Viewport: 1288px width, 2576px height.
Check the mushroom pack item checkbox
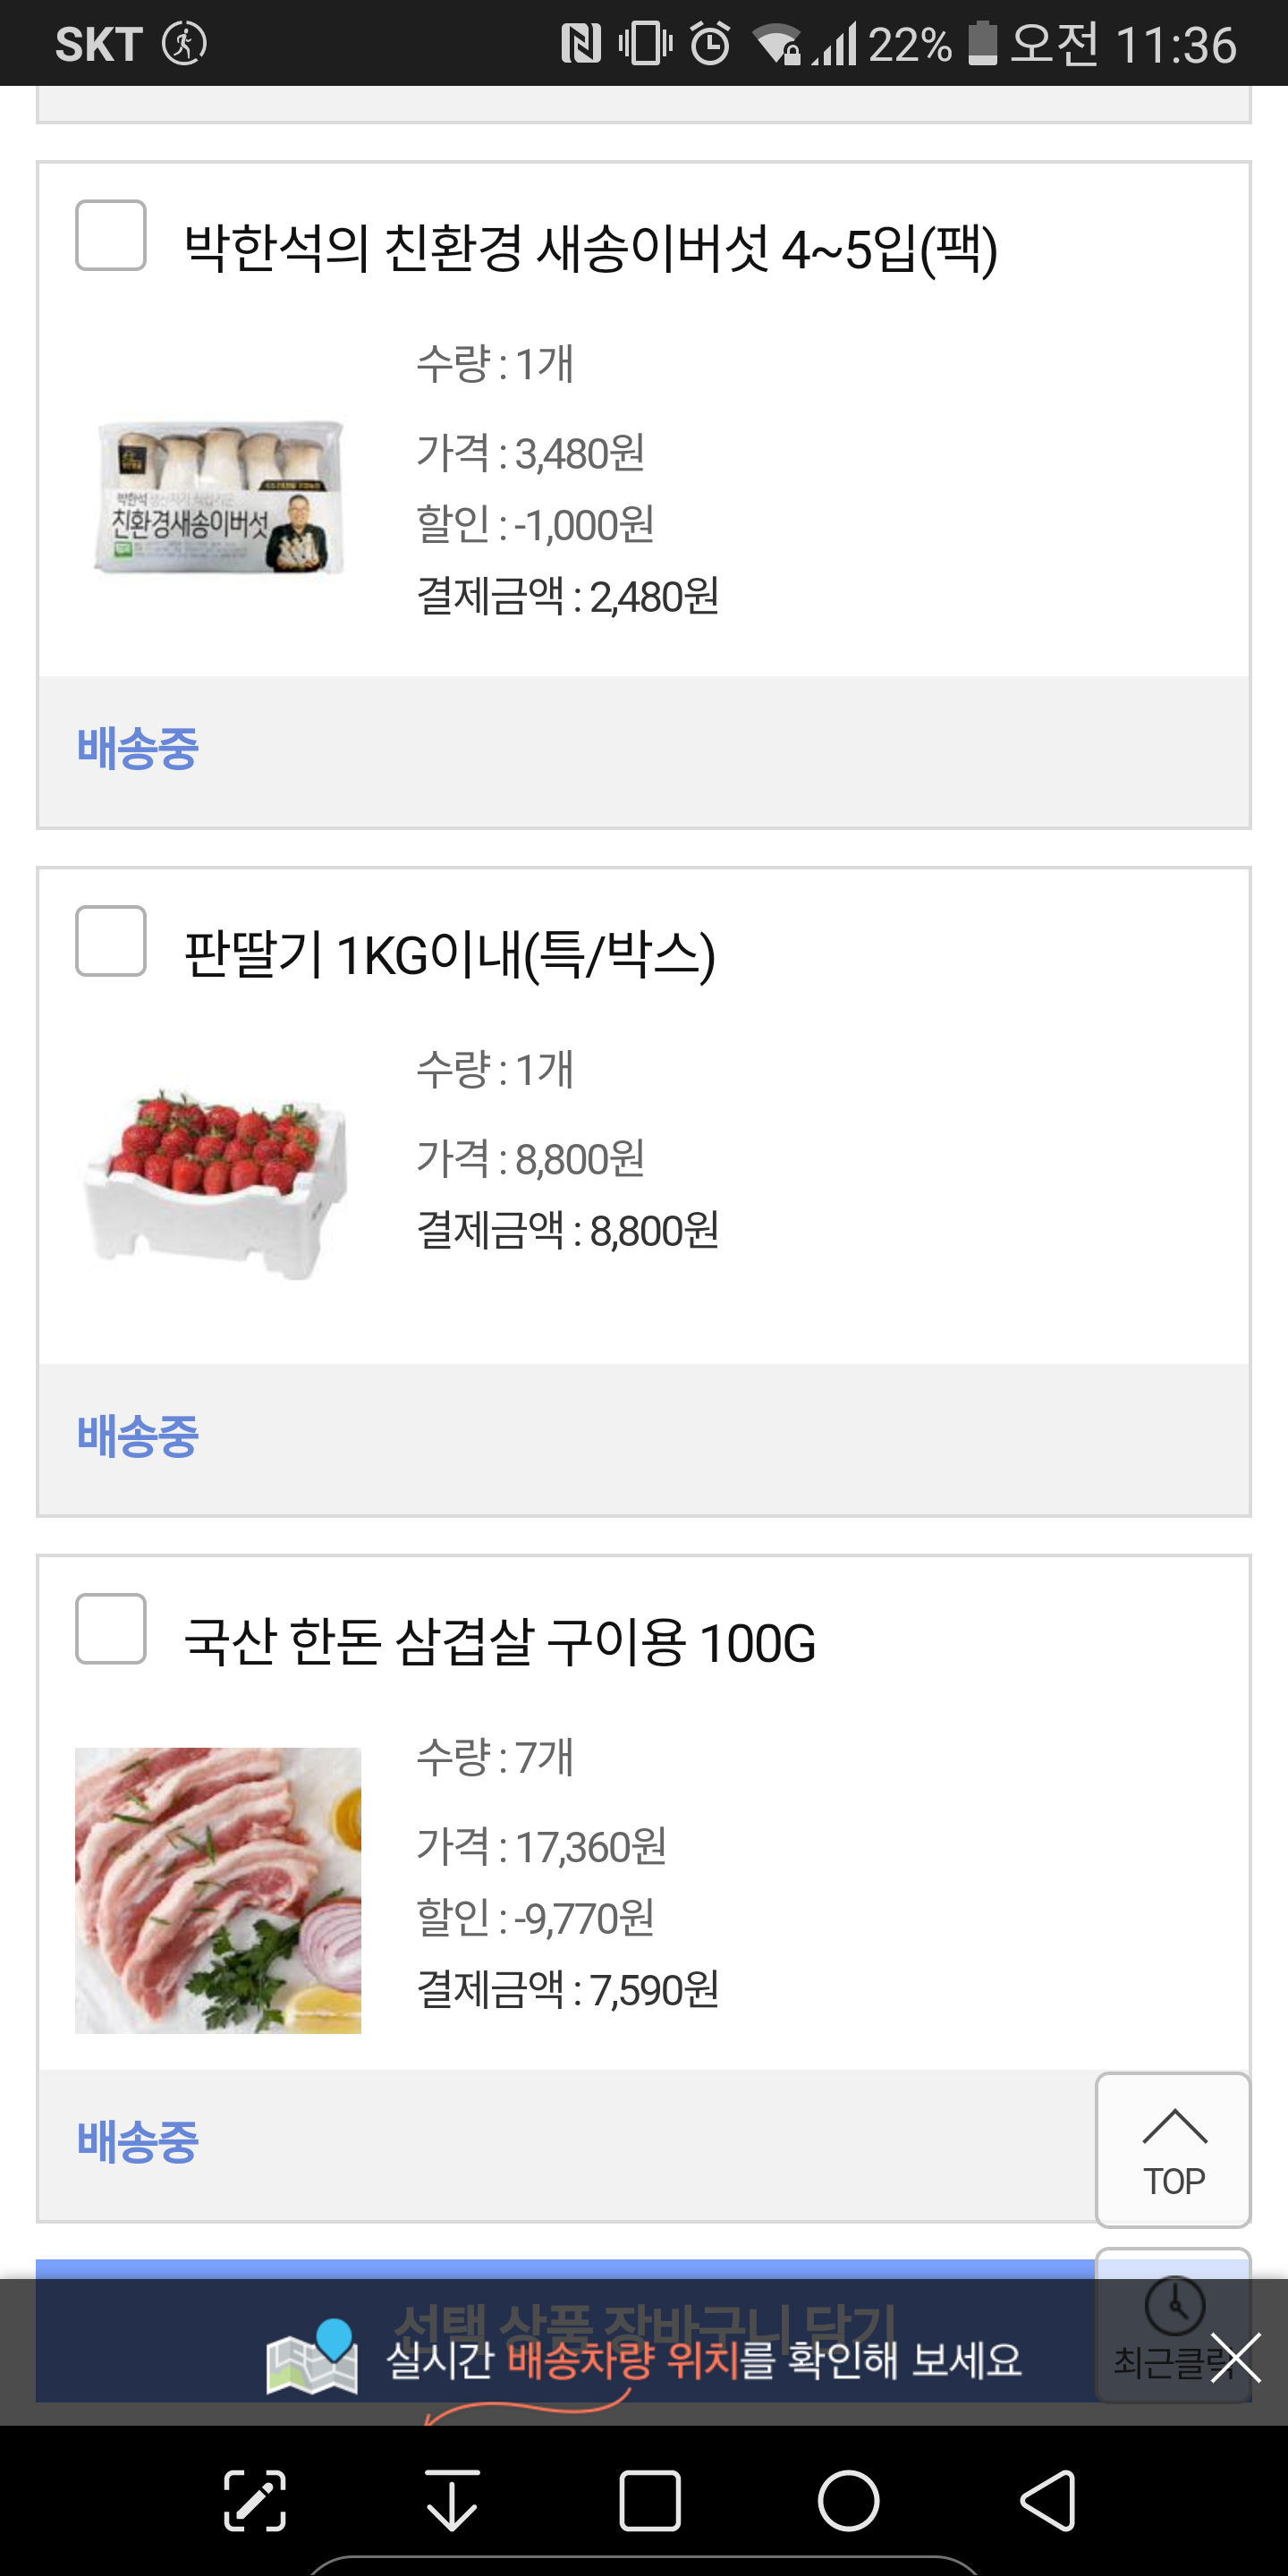pos(111,236)
